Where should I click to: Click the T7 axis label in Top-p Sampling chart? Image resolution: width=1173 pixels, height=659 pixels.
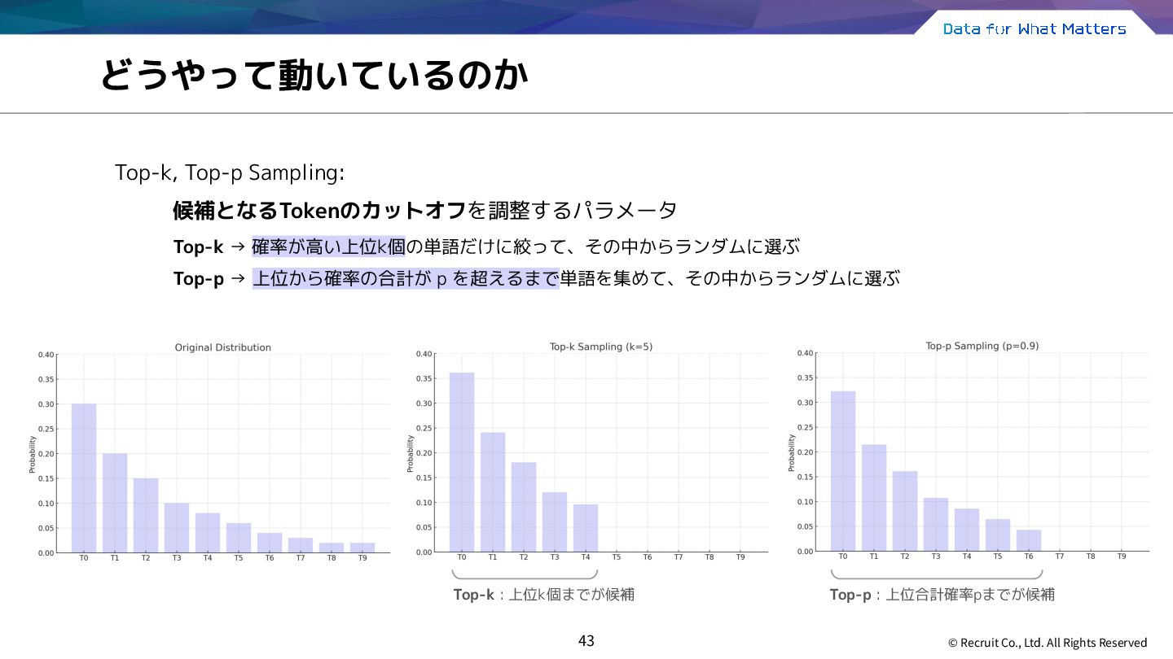point(1060,556)
